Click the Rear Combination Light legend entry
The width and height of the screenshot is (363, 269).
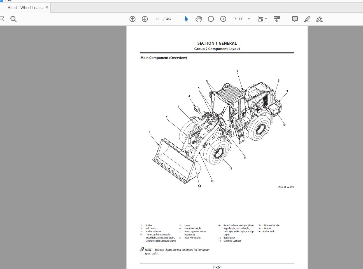point(236,230)
